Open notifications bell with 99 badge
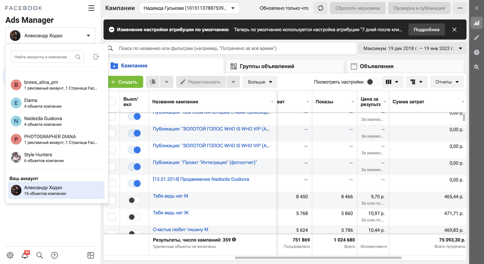Viewport: 484px width, 264px height. tap(25, 255)
